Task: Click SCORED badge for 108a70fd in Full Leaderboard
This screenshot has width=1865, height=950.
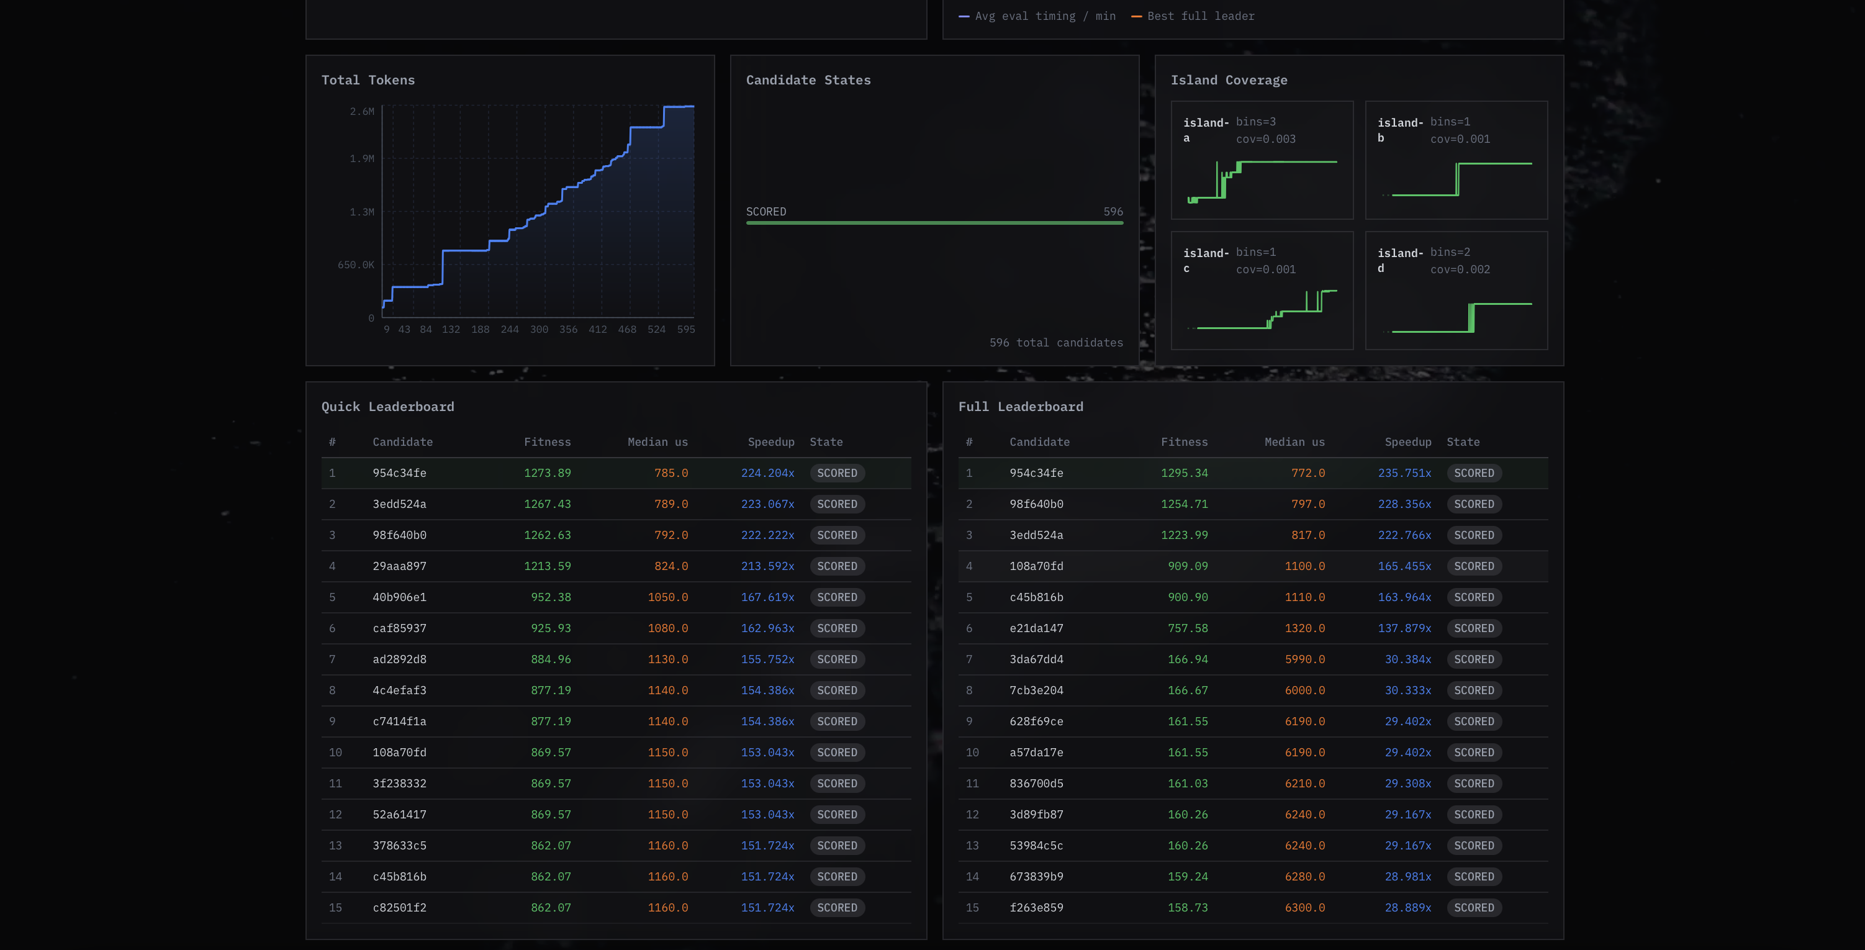Action: tap(1473, 566)
